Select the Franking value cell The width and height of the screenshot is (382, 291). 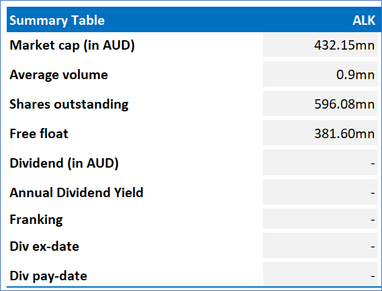pyautogui.click(x=320, y=219)
